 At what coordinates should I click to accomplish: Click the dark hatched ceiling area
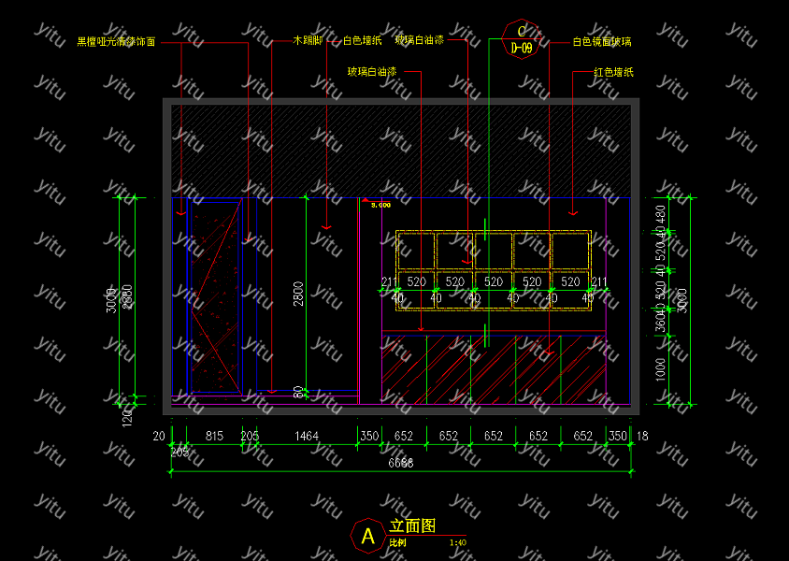pyautogui.click(x=402, y=150)
